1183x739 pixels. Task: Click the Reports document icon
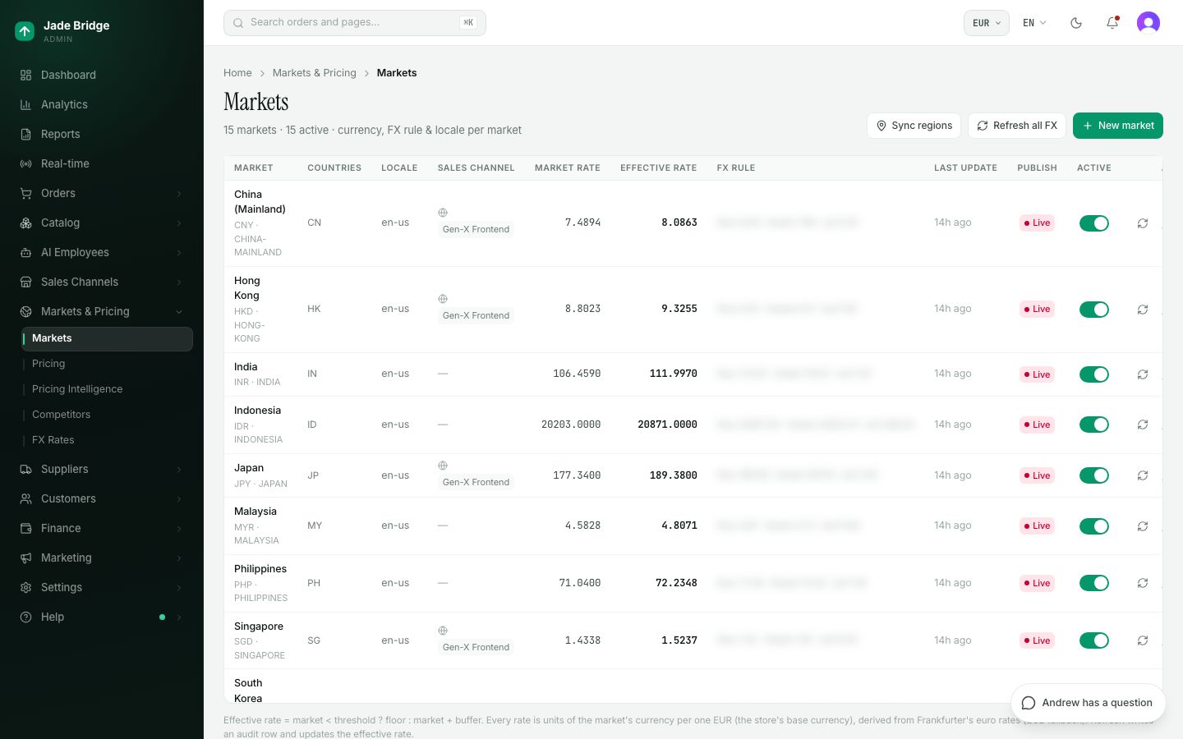point(25,134)
